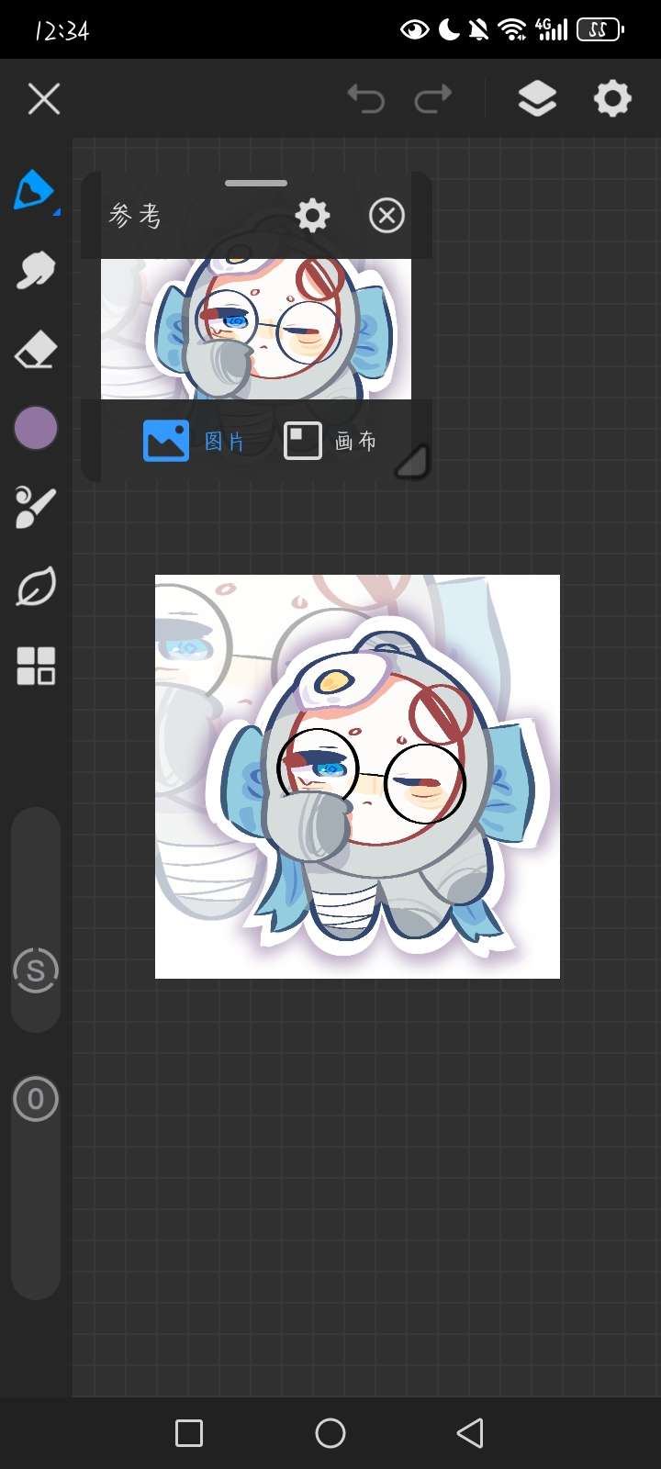
Task: Switch reference source to 画布
Action: coord(330,442)
